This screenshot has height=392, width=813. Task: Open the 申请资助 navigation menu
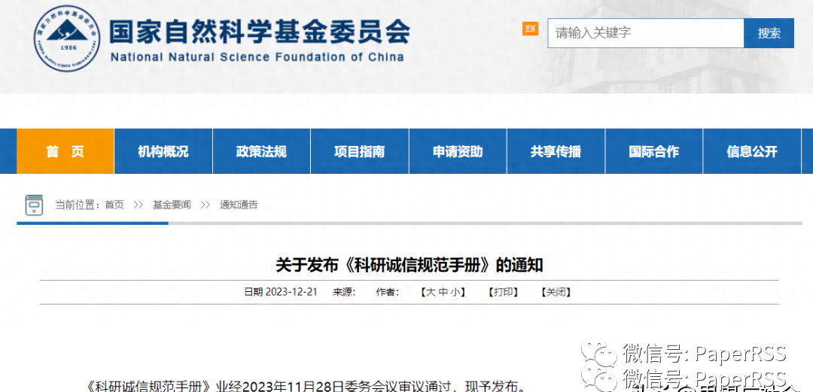[x=458, y=151]
